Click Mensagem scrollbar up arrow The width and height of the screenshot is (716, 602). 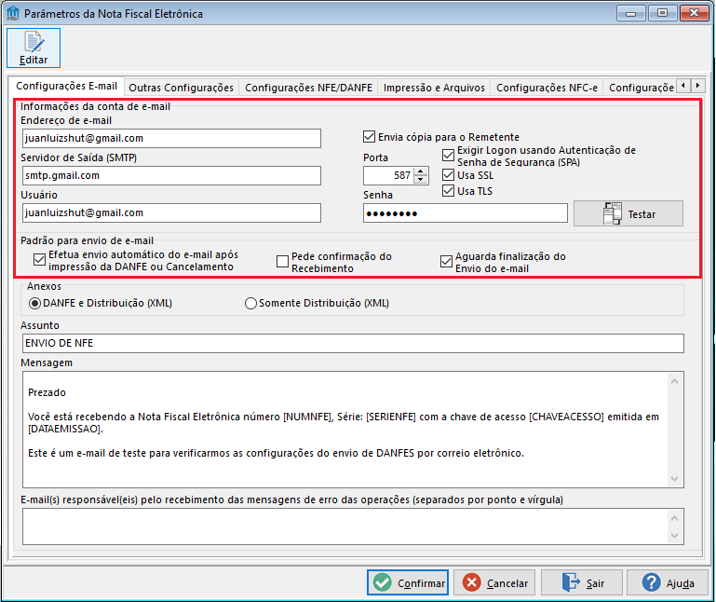click(x=675, y=381)
